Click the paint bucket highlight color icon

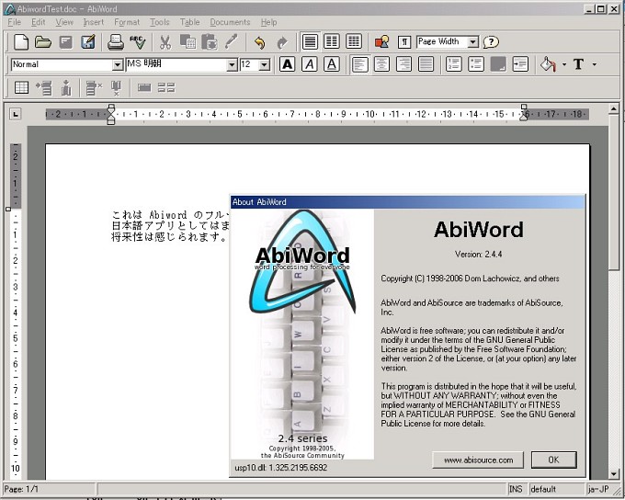[549, 64]
